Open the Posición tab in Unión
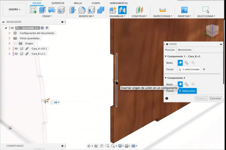This screenshot has width=226, height=150. tap(170, 50)
